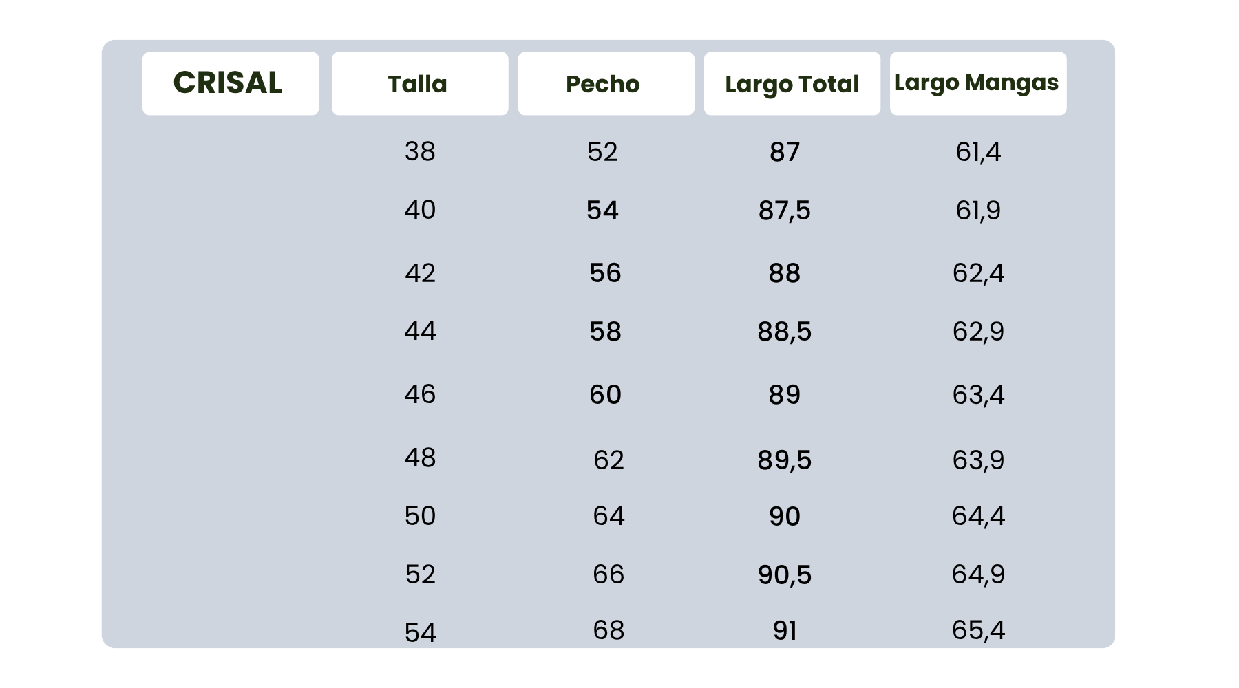Click the Pecho column header
This screenshot has height=688, width=1239.
pyautogui.click(x=603, y=84)
